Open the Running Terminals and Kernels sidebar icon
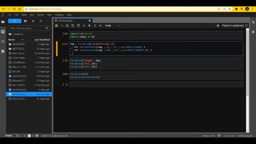Viewport: 256px width, 144px height. click(x=3, y=32)
